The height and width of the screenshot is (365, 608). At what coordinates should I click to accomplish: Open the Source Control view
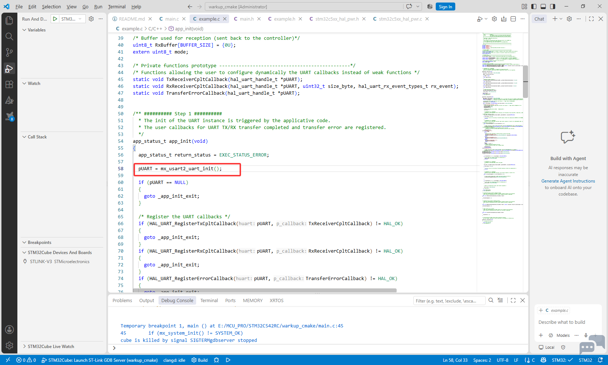coord(9,52)
